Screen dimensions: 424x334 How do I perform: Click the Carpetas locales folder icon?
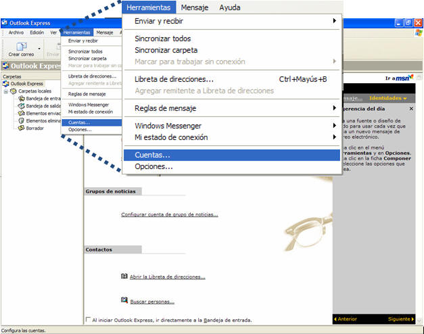pyautogui.click(x=14, y=91)
